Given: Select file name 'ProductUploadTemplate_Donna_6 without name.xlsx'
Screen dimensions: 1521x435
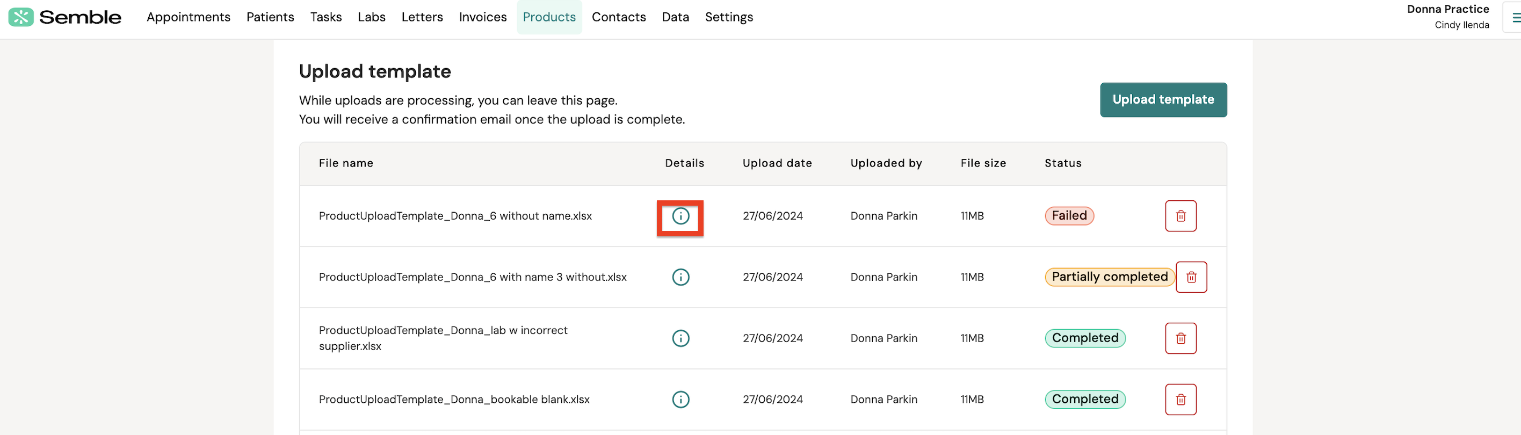Looking at the screenshot, I should pos(455,216).
